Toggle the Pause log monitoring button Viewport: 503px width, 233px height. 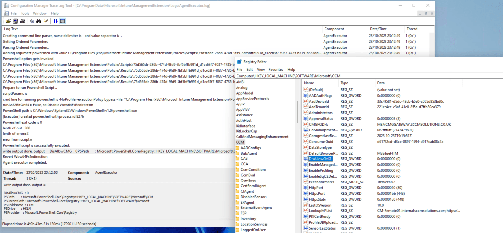[56, 21]
